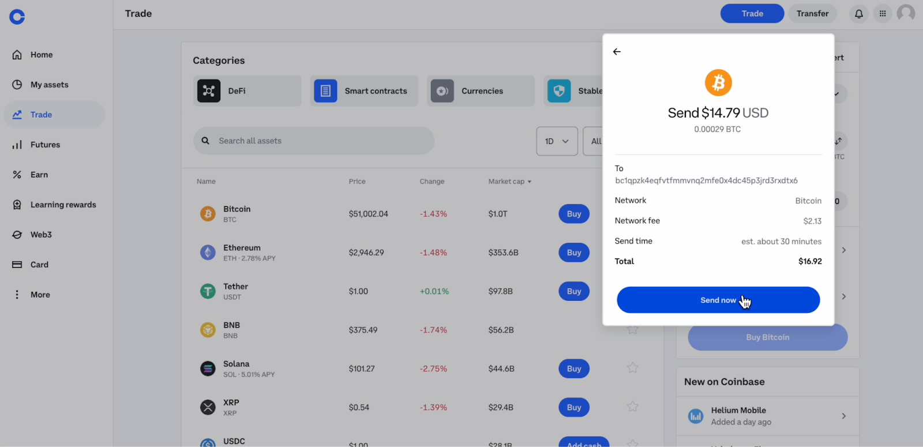Open the notifications bell

pos(858,14)
